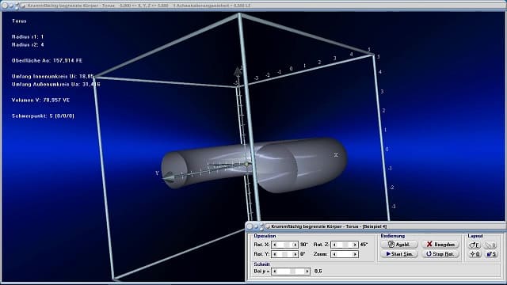507x285 pixels.
Task: Click the Ausbl. button in Bedienung
Action: pos(399,245)
